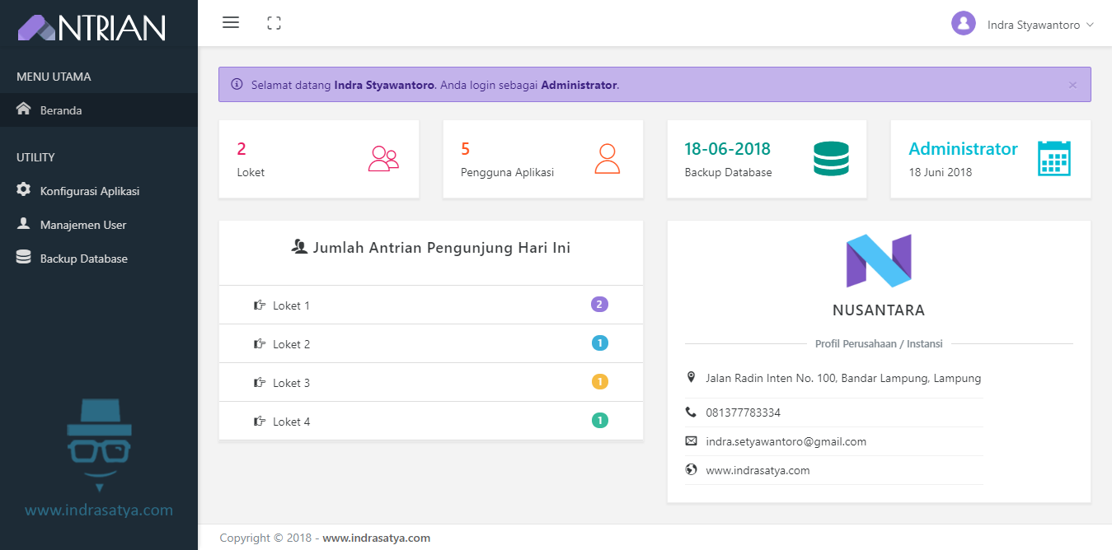Click the calendar icon on the Administrator card
Screen dimensions: 1112x550
(1054, 158)
